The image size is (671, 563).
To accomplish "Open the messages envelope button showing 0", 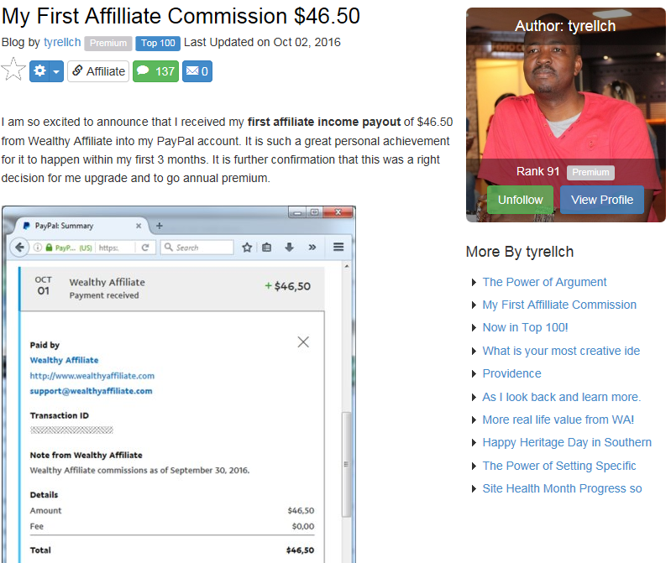I will pos(197,71).
